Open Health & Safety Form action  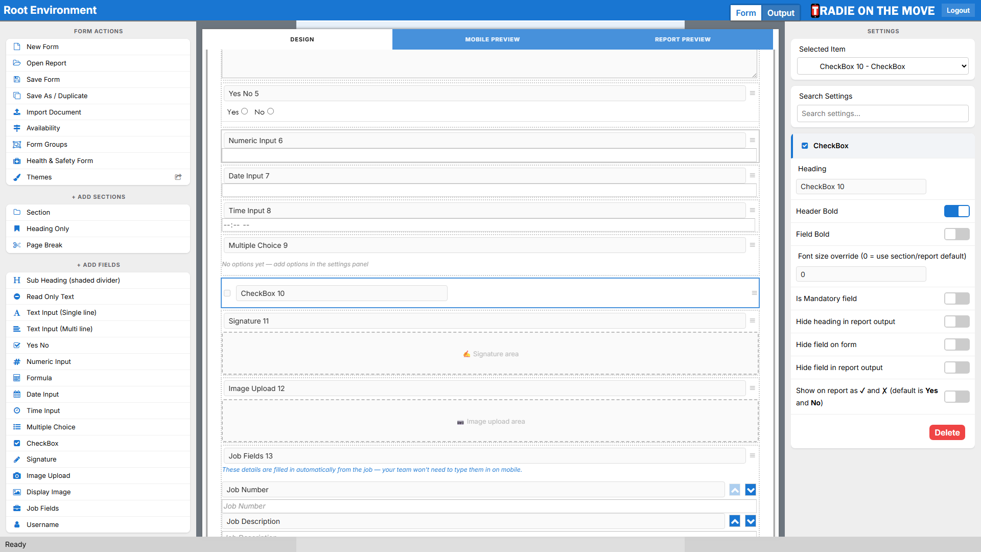pyautogui.click(x=98, y=160)
